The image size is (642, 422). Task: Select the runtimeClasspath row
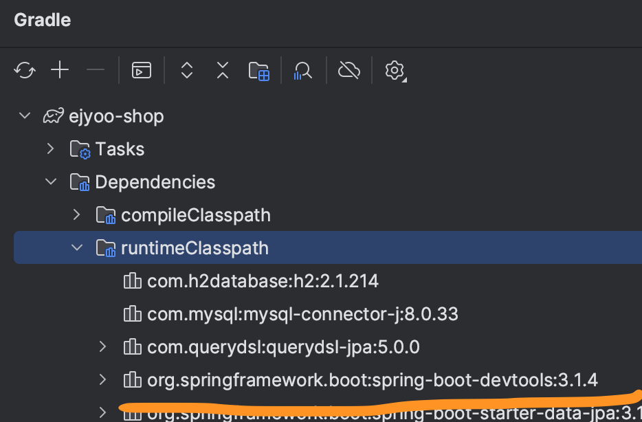(x=328, y=247)
